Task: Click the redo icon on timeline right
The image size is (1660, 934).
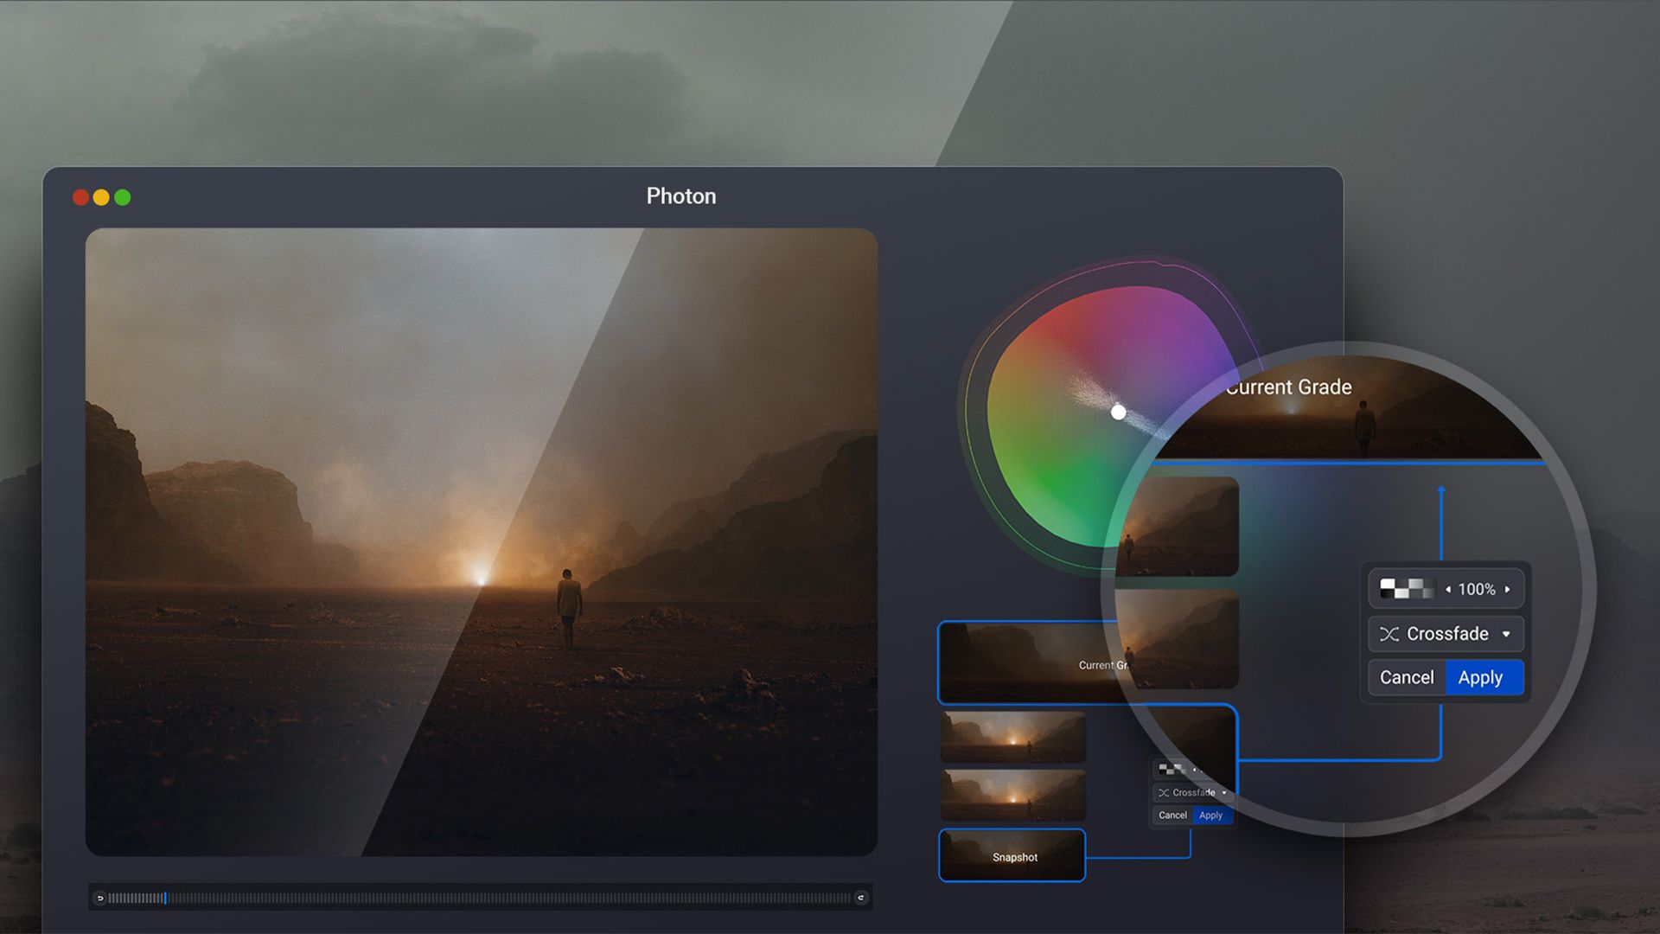Action: (x=860, y=898)
